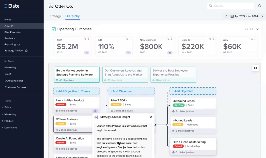Click the Elate logo in the sidebar
The width and height of the screenshot is (266, 158).
tap(12, 6)
